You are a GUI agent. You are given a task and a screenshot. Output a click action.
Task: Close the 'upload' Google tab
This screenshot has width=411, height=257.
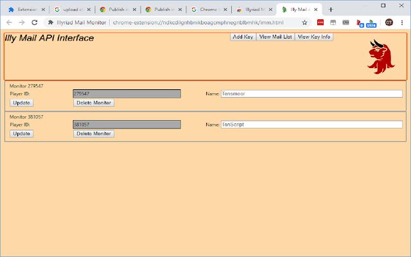[89, 10]
